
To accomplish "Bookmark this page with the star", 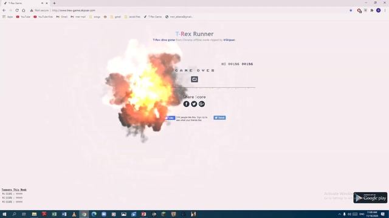I will point(351,10).
